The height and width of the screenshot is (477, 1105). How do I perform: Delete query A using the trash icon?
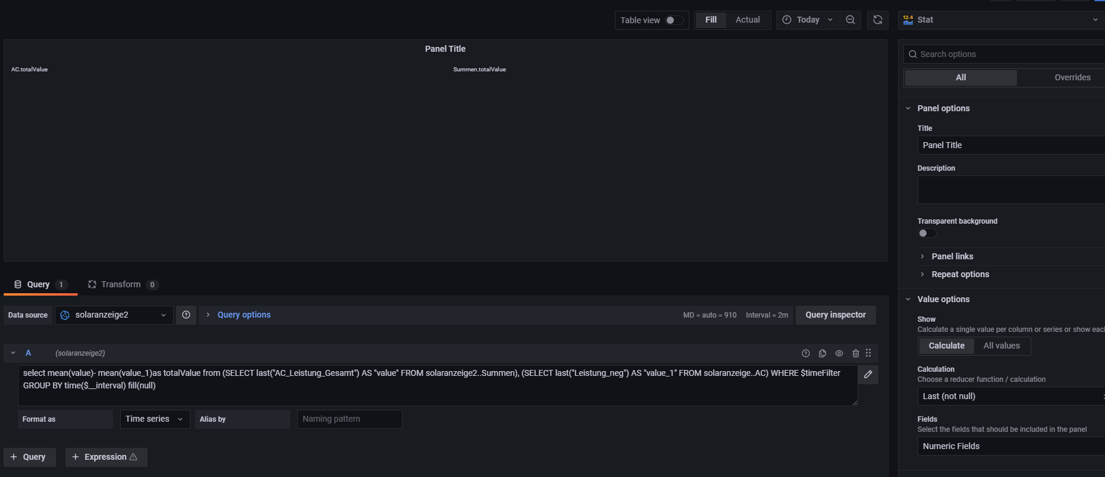coord(856,353)
